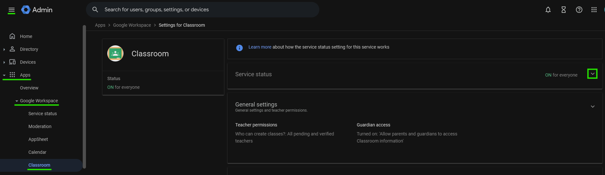Click Settings for Classroom breadcrumb
Viewport: 605px width, 175px height.
[x=182, y=25]
